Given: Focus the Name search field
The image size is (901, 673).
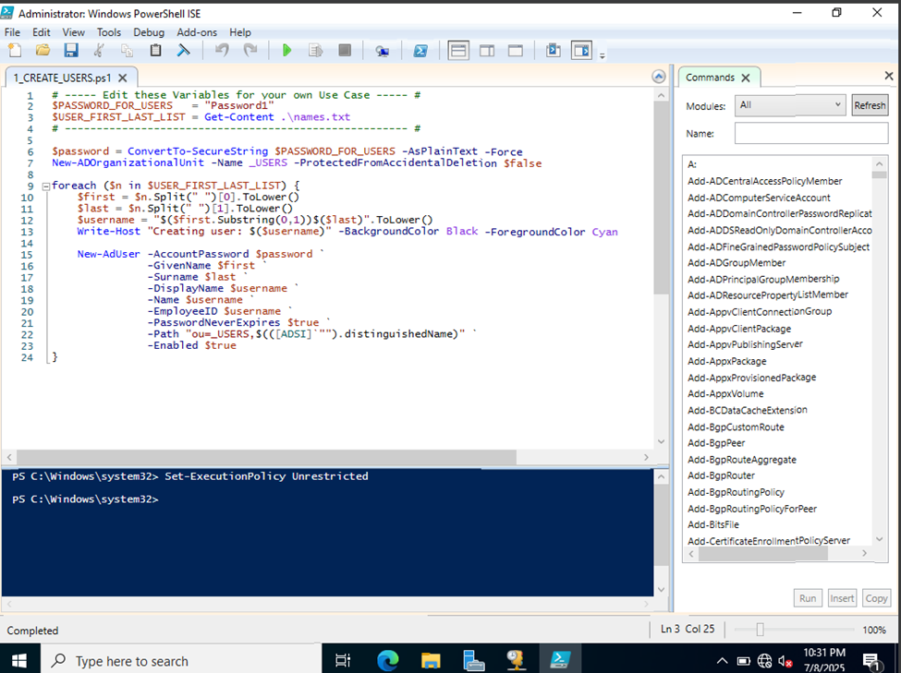Looking at the screenshot, I should (810, 133).
